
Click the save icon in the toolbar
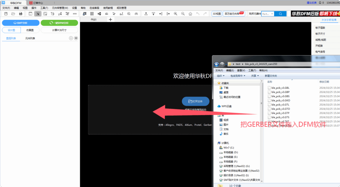(x=5, y=14)
